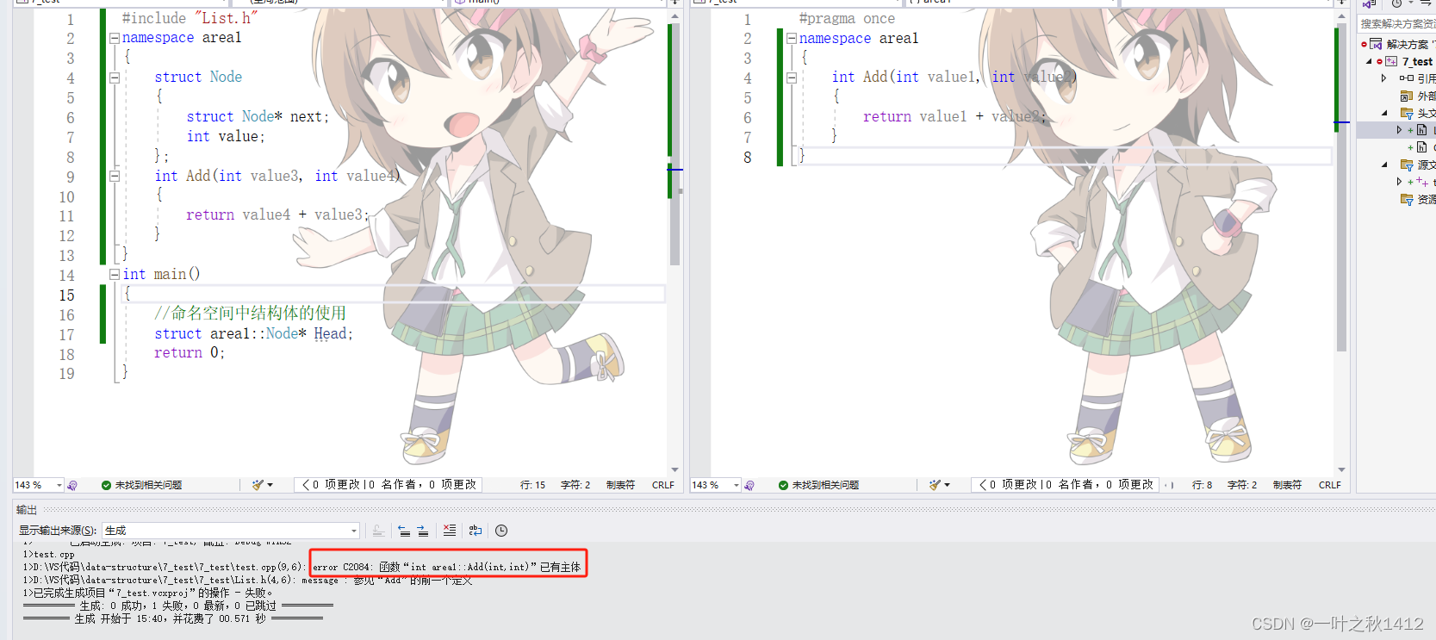1436x640 pixels.
Task: Click the IntelliCode icon in right editor status bar
Action: [x=749, y=485]
